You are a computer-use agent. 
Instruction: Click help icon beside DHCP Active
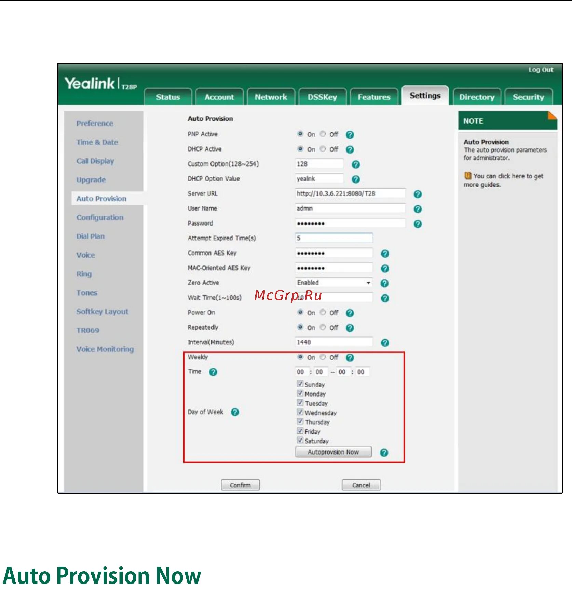pos(350,149)
